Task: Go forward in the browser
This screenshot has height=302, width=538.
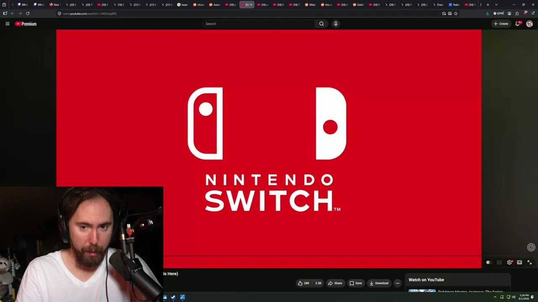Action: coord(20,13)
